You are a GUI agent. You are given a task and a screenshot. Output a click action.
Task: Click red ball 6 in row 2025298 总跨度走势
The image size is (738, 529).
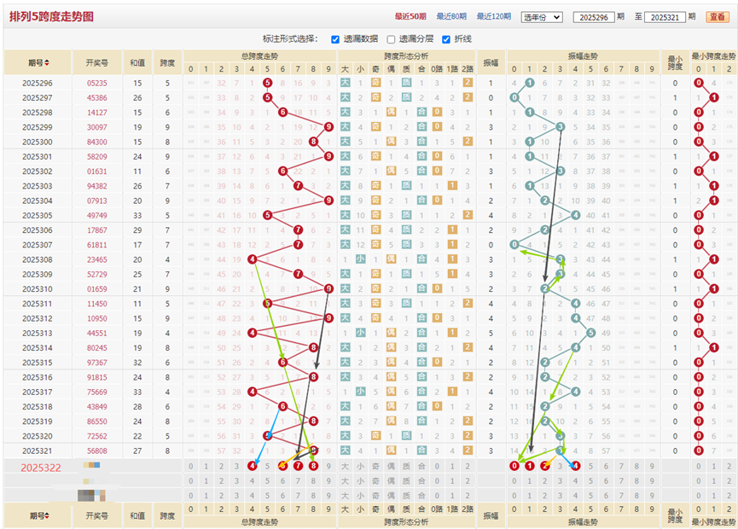(x=283, y=113)
